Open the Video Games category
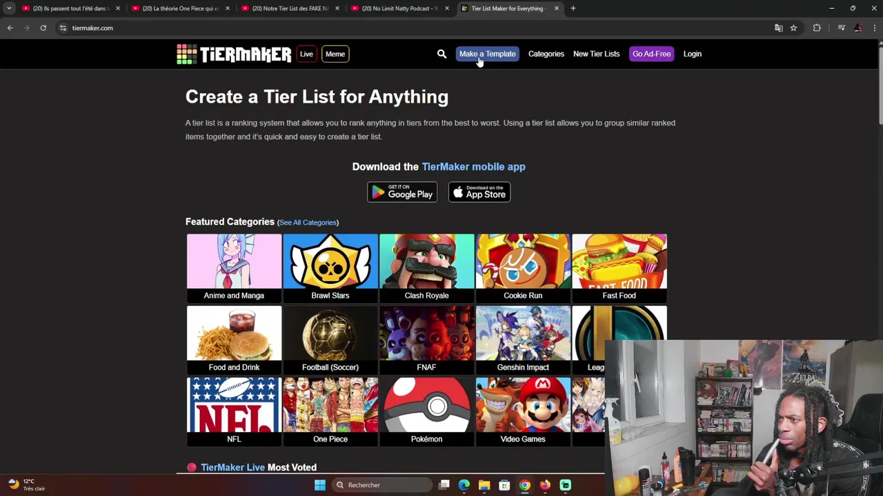Viewport: 883px width, 496px height. (523, 411)
